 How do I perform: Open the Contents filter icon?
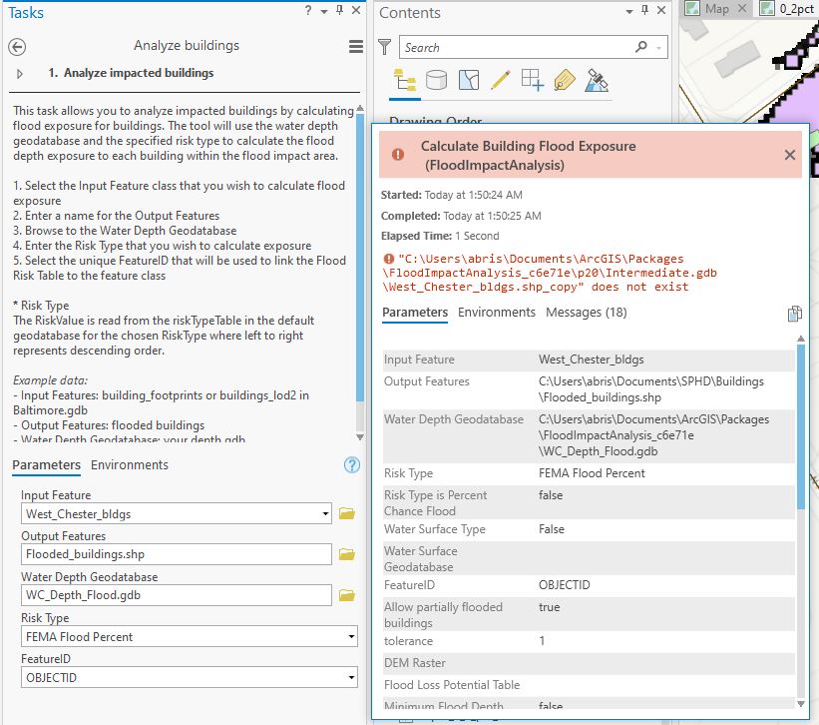click(385, 47)
